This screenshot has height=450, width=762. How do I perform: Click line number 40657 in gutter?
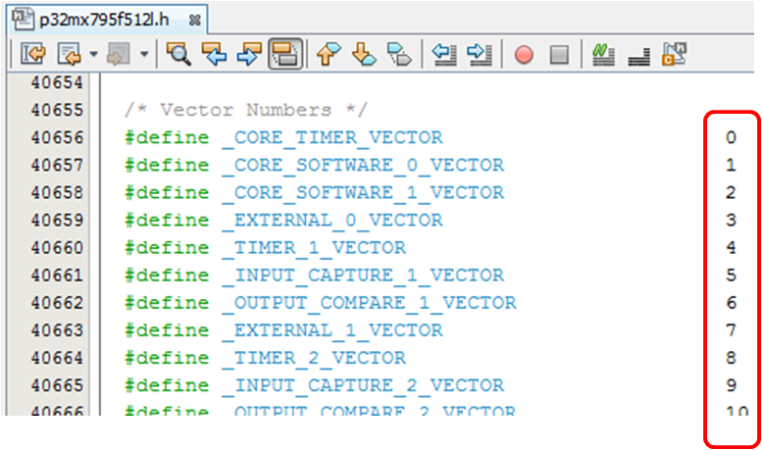coord(57,166)
